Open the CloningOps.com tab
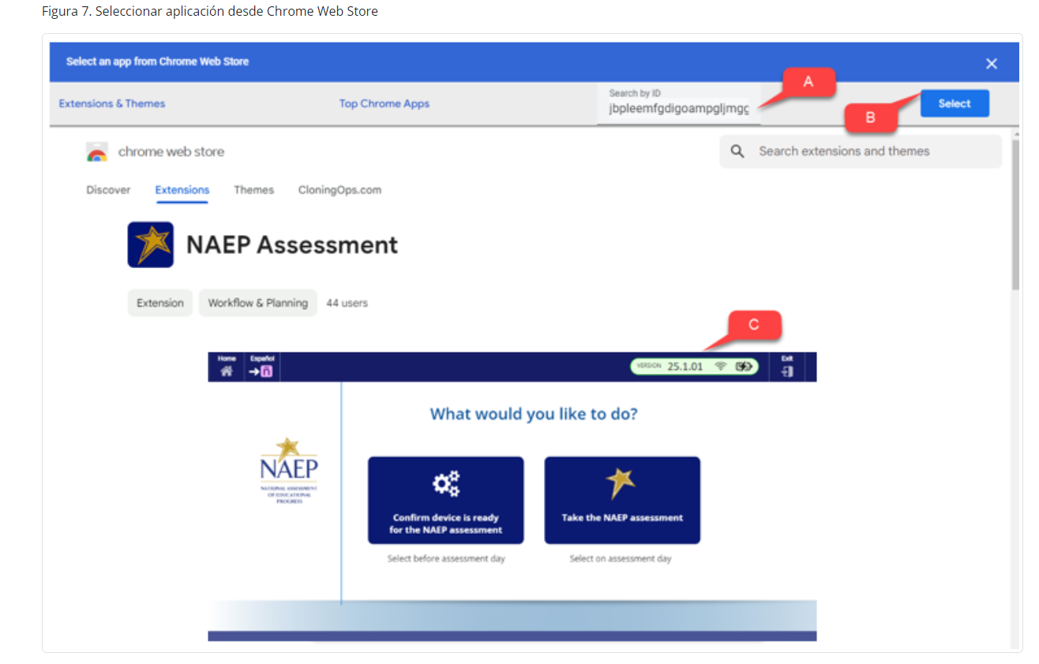This screenshot has width=1039, height=664. [x=339, y=190]
